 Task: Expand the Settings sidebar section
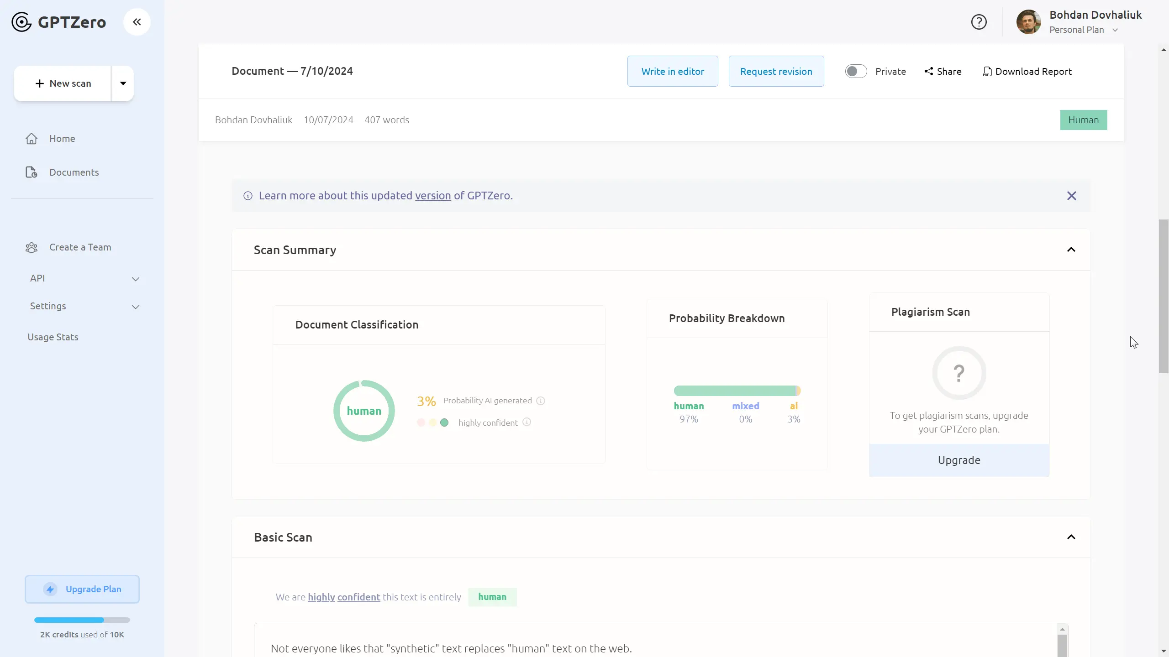point(135,307)
